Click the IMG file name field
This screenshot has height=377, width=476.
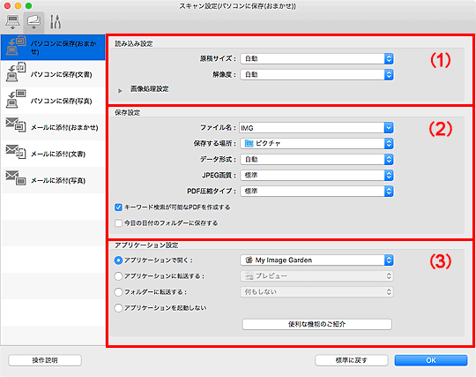(311, 128)
